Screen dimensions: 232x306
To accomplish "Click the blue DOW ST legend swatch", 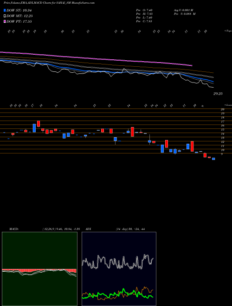I will point(5,10).
